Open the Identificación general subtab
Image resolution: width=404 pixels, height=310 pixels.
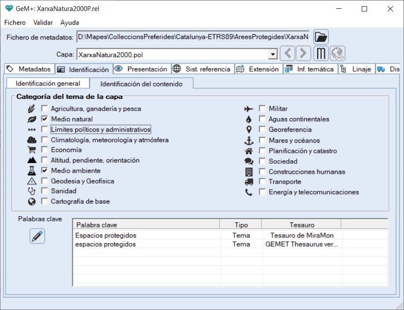pyautogui.click(x=48, y=83)
